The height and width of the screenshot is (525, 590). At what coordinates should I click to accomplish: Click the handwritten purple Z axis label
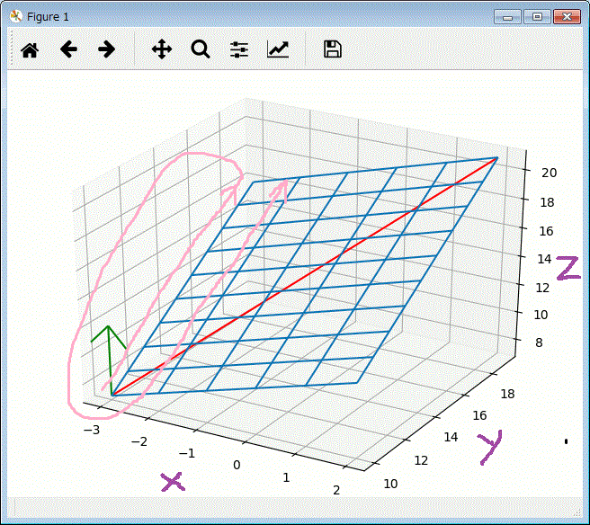[568, 268]
